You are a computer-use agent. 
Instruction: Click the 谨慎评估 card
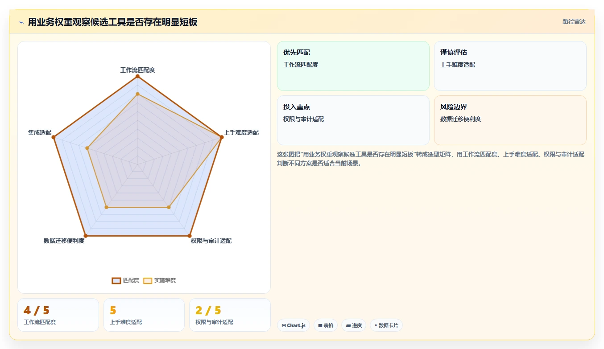coord(510,66)
